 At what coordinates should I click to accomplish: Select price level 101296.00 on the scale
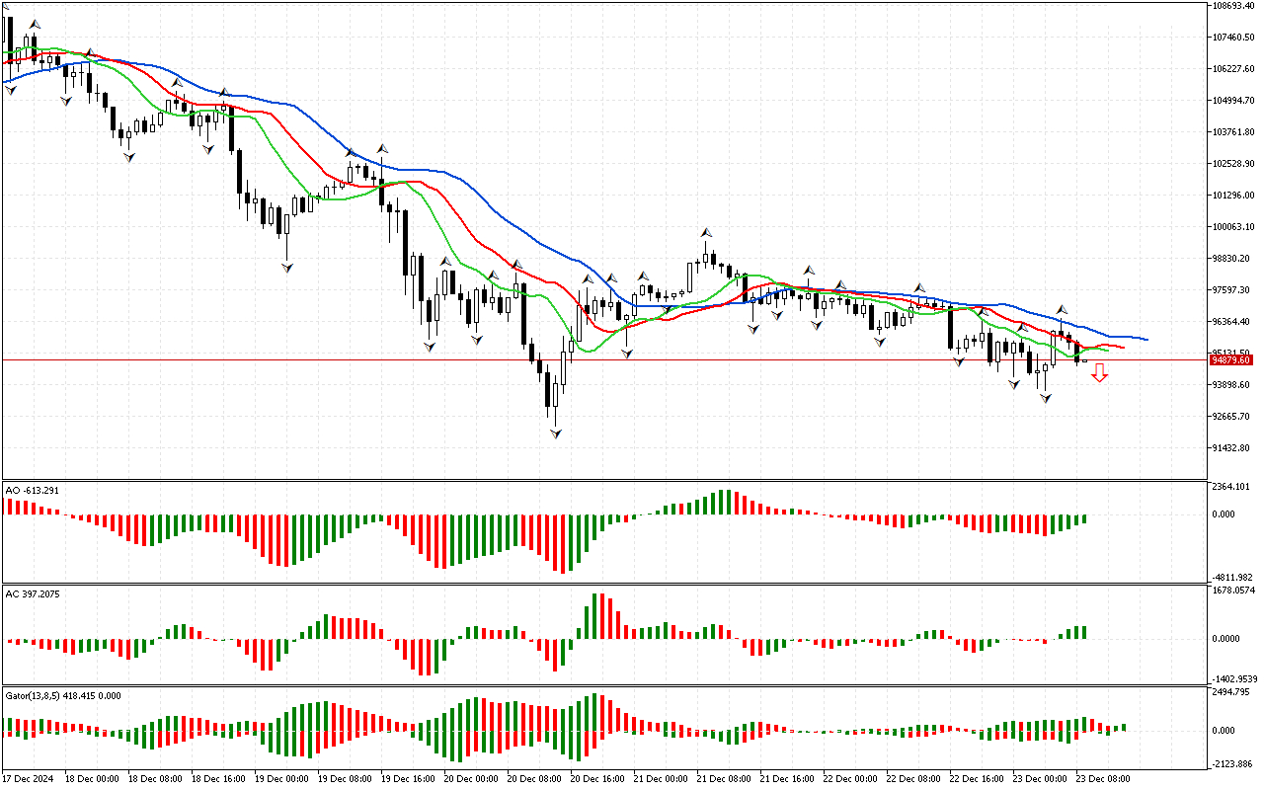[1234, 196]
